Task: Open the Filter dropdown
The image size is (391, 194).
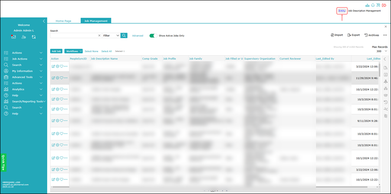Action: click(111, 36)
